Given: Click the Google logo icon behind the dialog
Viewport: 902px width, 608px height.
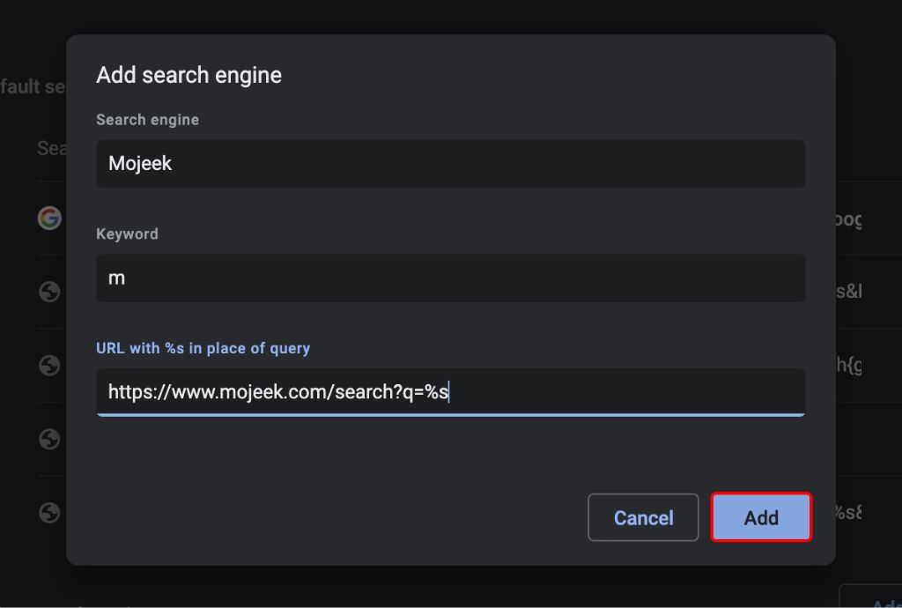Looking at the screenshot, I should pos(49,218).
